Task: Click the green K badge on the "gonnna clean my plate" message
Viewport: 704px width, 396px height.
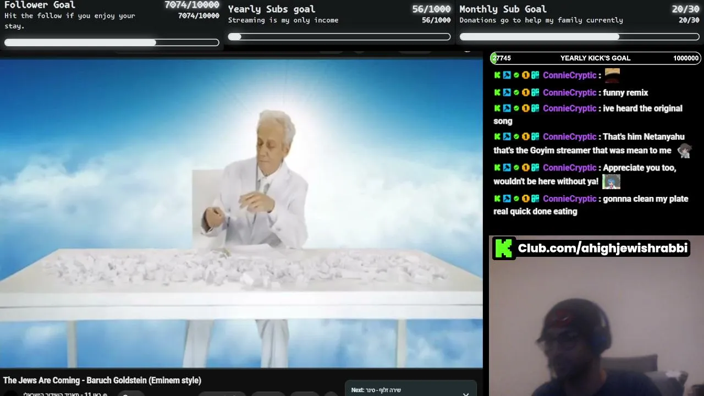Action: [x=497, y=199]
